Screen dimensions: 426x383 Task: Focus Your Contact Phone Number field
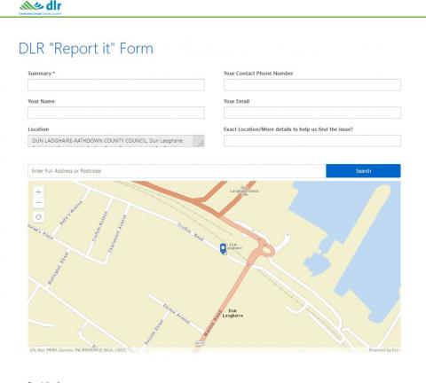pos(312,85)
